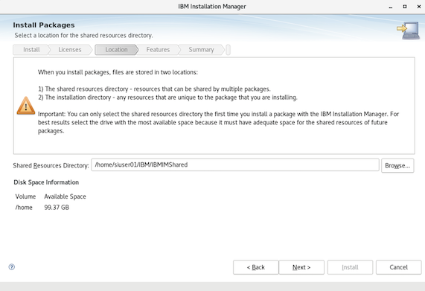Click the blank step after the Summary step
Viewport: 425px width, 291px height.
228,50
